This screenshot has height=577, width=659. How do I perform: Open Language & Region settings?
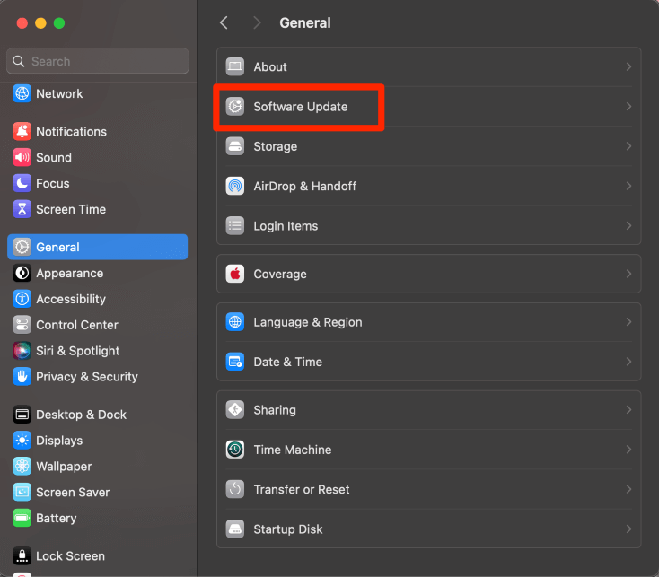[428, 322]
